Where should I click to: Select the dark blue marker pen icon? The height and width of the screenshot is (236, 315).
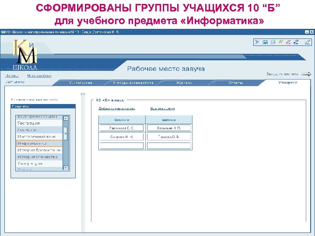tap(296, 42)
